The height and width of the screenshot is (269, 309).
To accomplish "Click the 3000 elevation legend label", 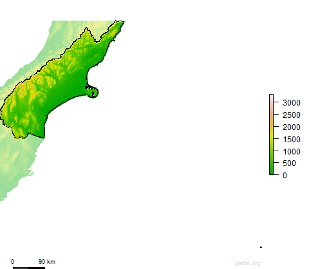I will pos(292,103).
